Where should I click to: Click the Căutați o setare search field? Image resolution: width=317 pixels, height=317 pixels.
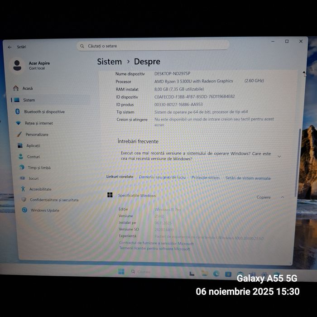tap(153, 46)
